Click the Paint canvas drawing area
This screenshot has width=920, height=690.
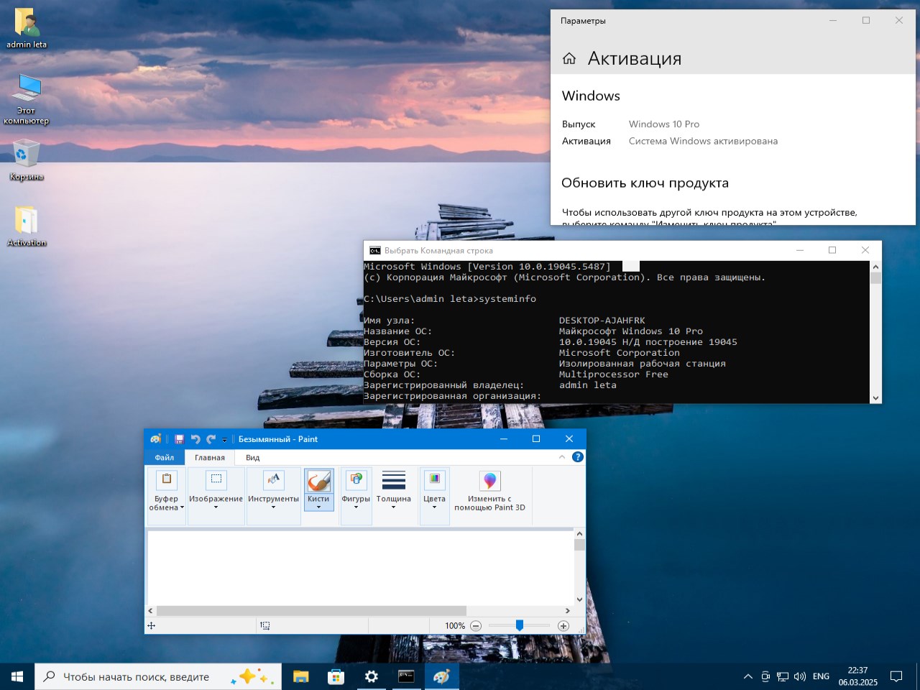(x=360, y=568)
